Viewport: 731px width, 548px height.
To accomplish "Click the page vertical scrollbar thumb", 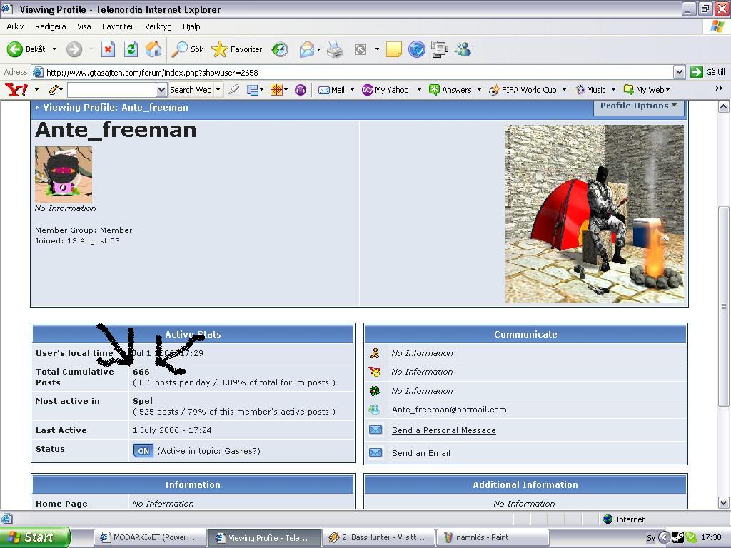I will pyautogui.click(x=724, y=307).
